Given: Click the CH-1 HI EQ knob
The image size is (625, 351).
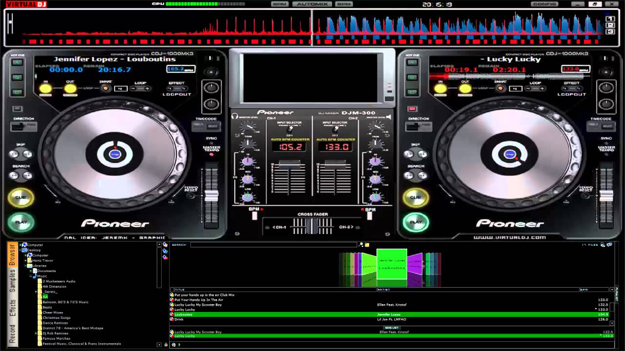Looking at the screenshot, I should coord(248,161).
